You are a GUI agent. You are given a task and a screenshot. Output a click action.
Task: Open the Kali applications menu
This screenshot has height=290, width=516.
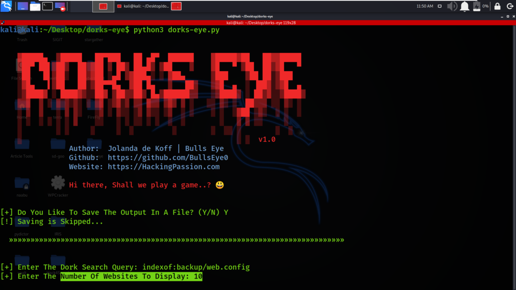6,6
